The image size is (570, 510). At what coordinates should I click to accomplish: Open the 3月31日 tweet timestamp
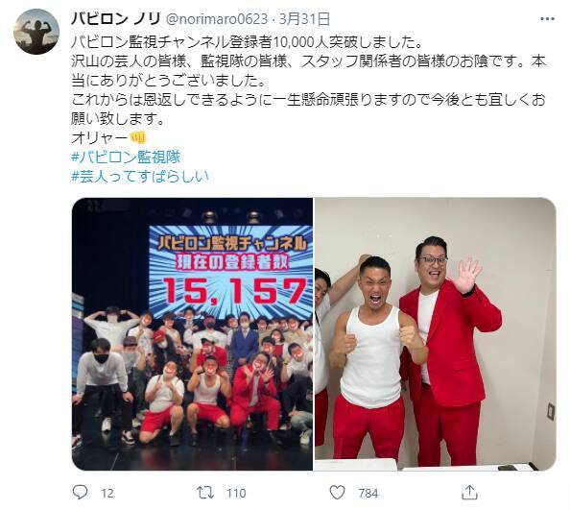coord(304,19)
